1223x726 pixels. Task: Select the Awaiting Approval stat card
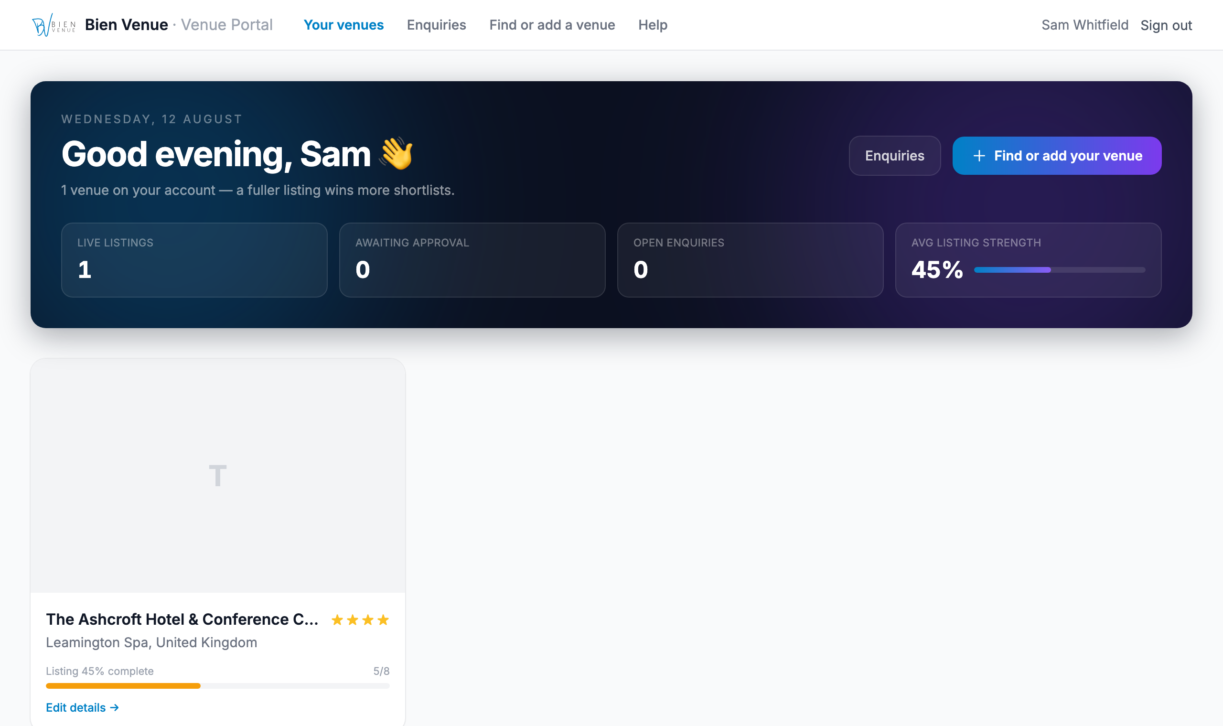click(472, 260)
